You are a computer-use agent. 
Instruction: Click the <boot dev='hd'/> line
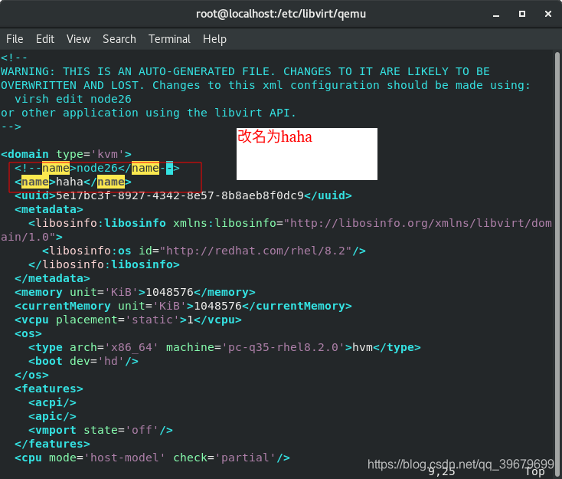pyautogui.click(x=83, y=361)
